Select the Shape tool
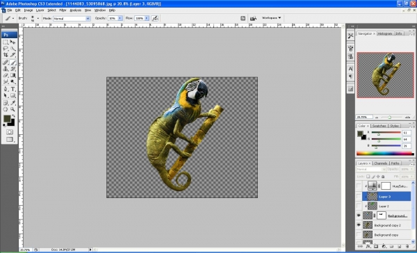 point(13,95)
